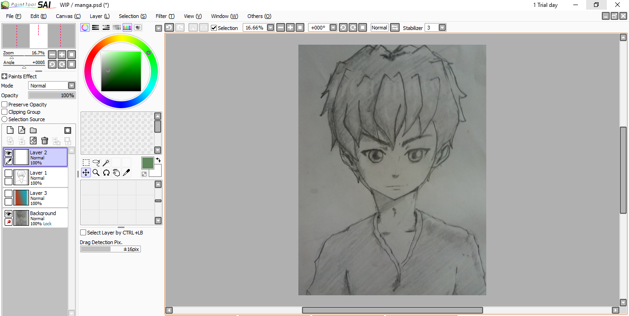
Task: Click the Drag Detection Pix slider
Action: (x=111, y=249)
